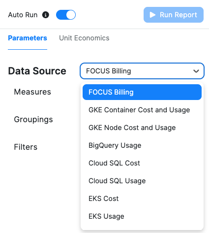Select BigQuery Usage data source
The height and width of the screenshot is (233, 209).
(142, 145)
